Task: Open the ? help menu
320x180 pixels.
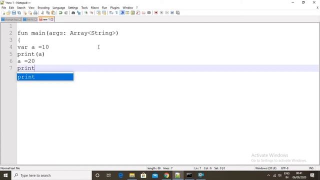Action: tap(137, 7)
